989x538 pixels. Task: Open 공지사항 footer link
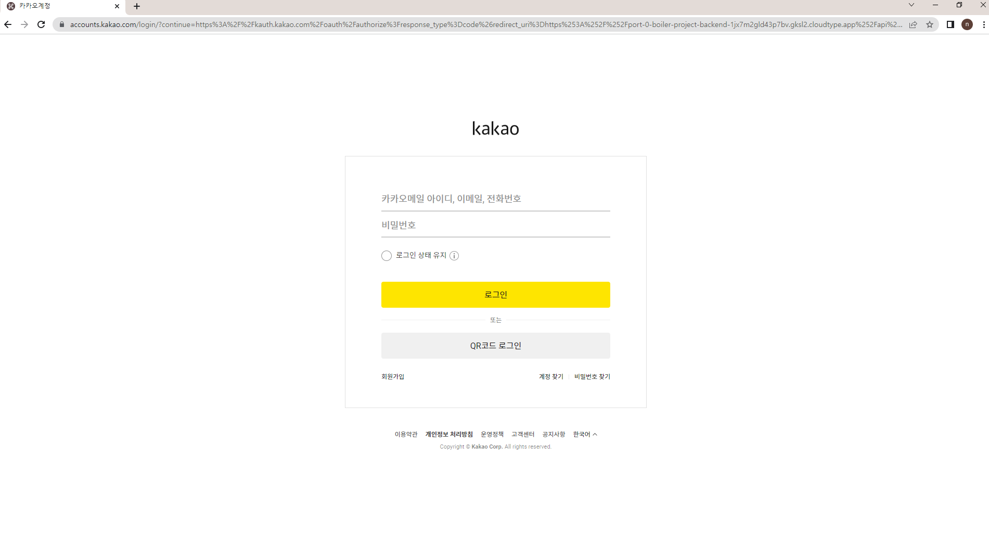pos(554,434)
